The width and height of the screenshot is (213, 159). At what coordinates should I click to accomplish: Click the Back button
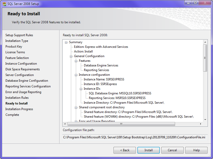[125, 150]
